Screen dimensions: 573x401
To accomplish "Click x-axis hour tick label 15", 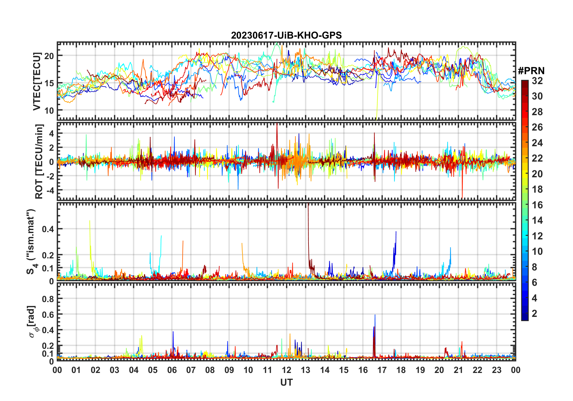I will click(344, 370).
